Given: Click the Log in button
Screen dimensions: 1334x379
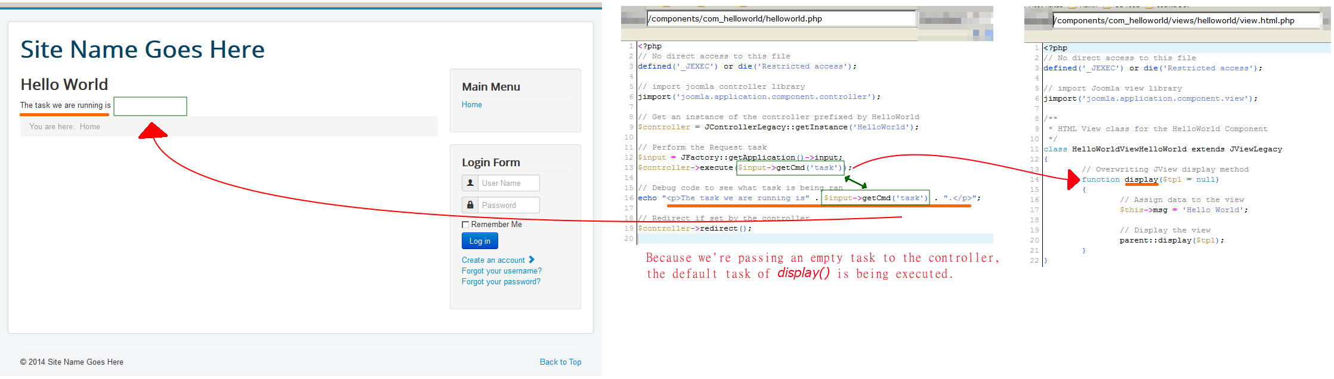Looking at the screenshot, I should pos(480,241).
